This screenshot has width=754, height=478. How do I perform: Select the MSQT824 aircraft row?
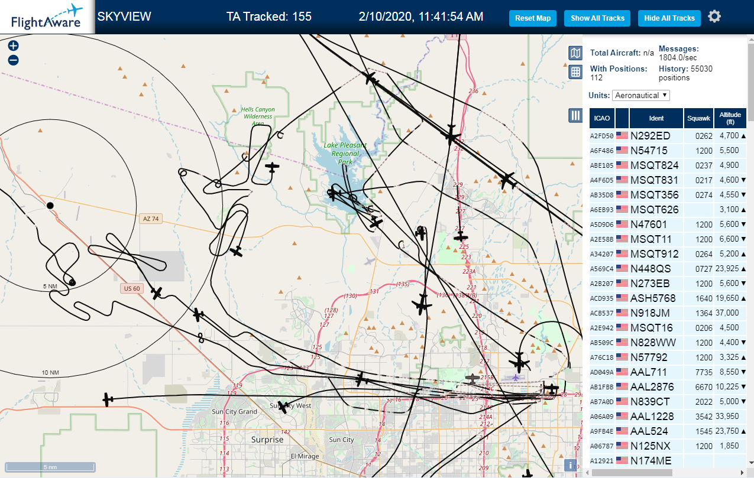click(668, 165)
